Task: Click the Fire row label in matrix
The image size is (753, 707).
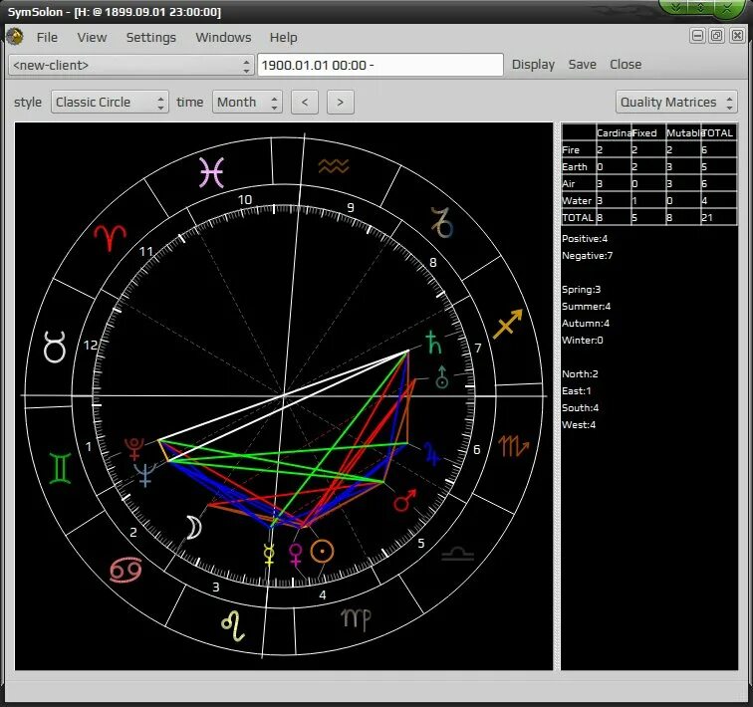Action: tap(571, 149)
